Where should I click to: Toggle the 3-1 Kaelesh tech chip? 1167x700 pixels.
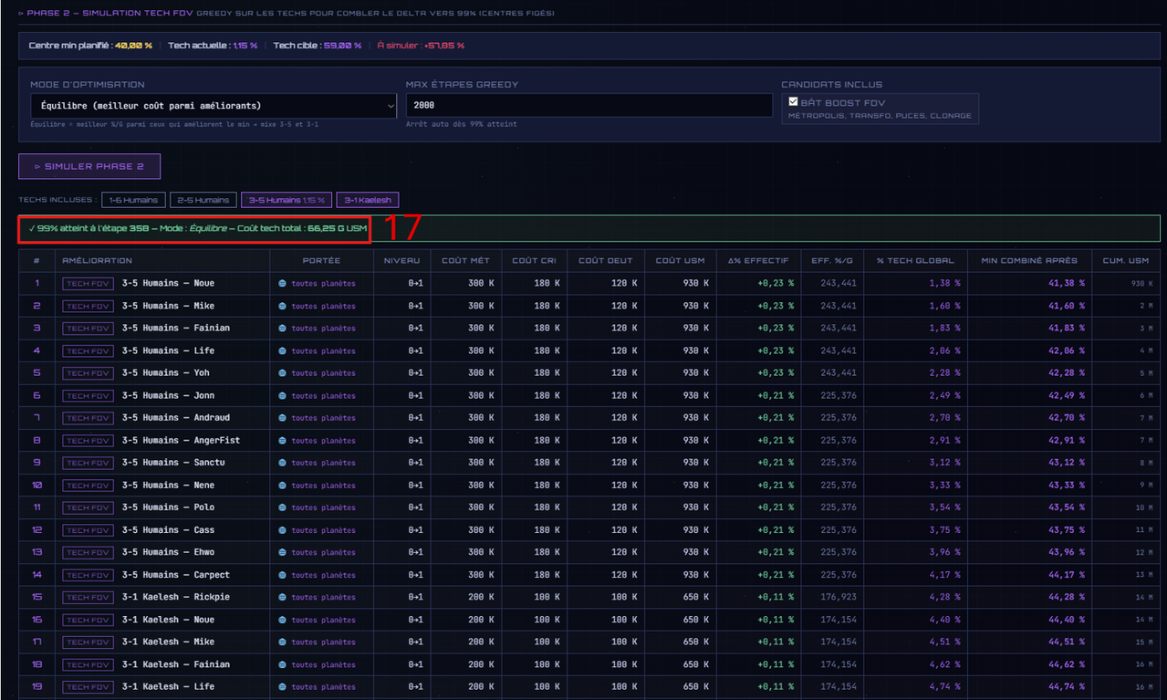(368, 200)
